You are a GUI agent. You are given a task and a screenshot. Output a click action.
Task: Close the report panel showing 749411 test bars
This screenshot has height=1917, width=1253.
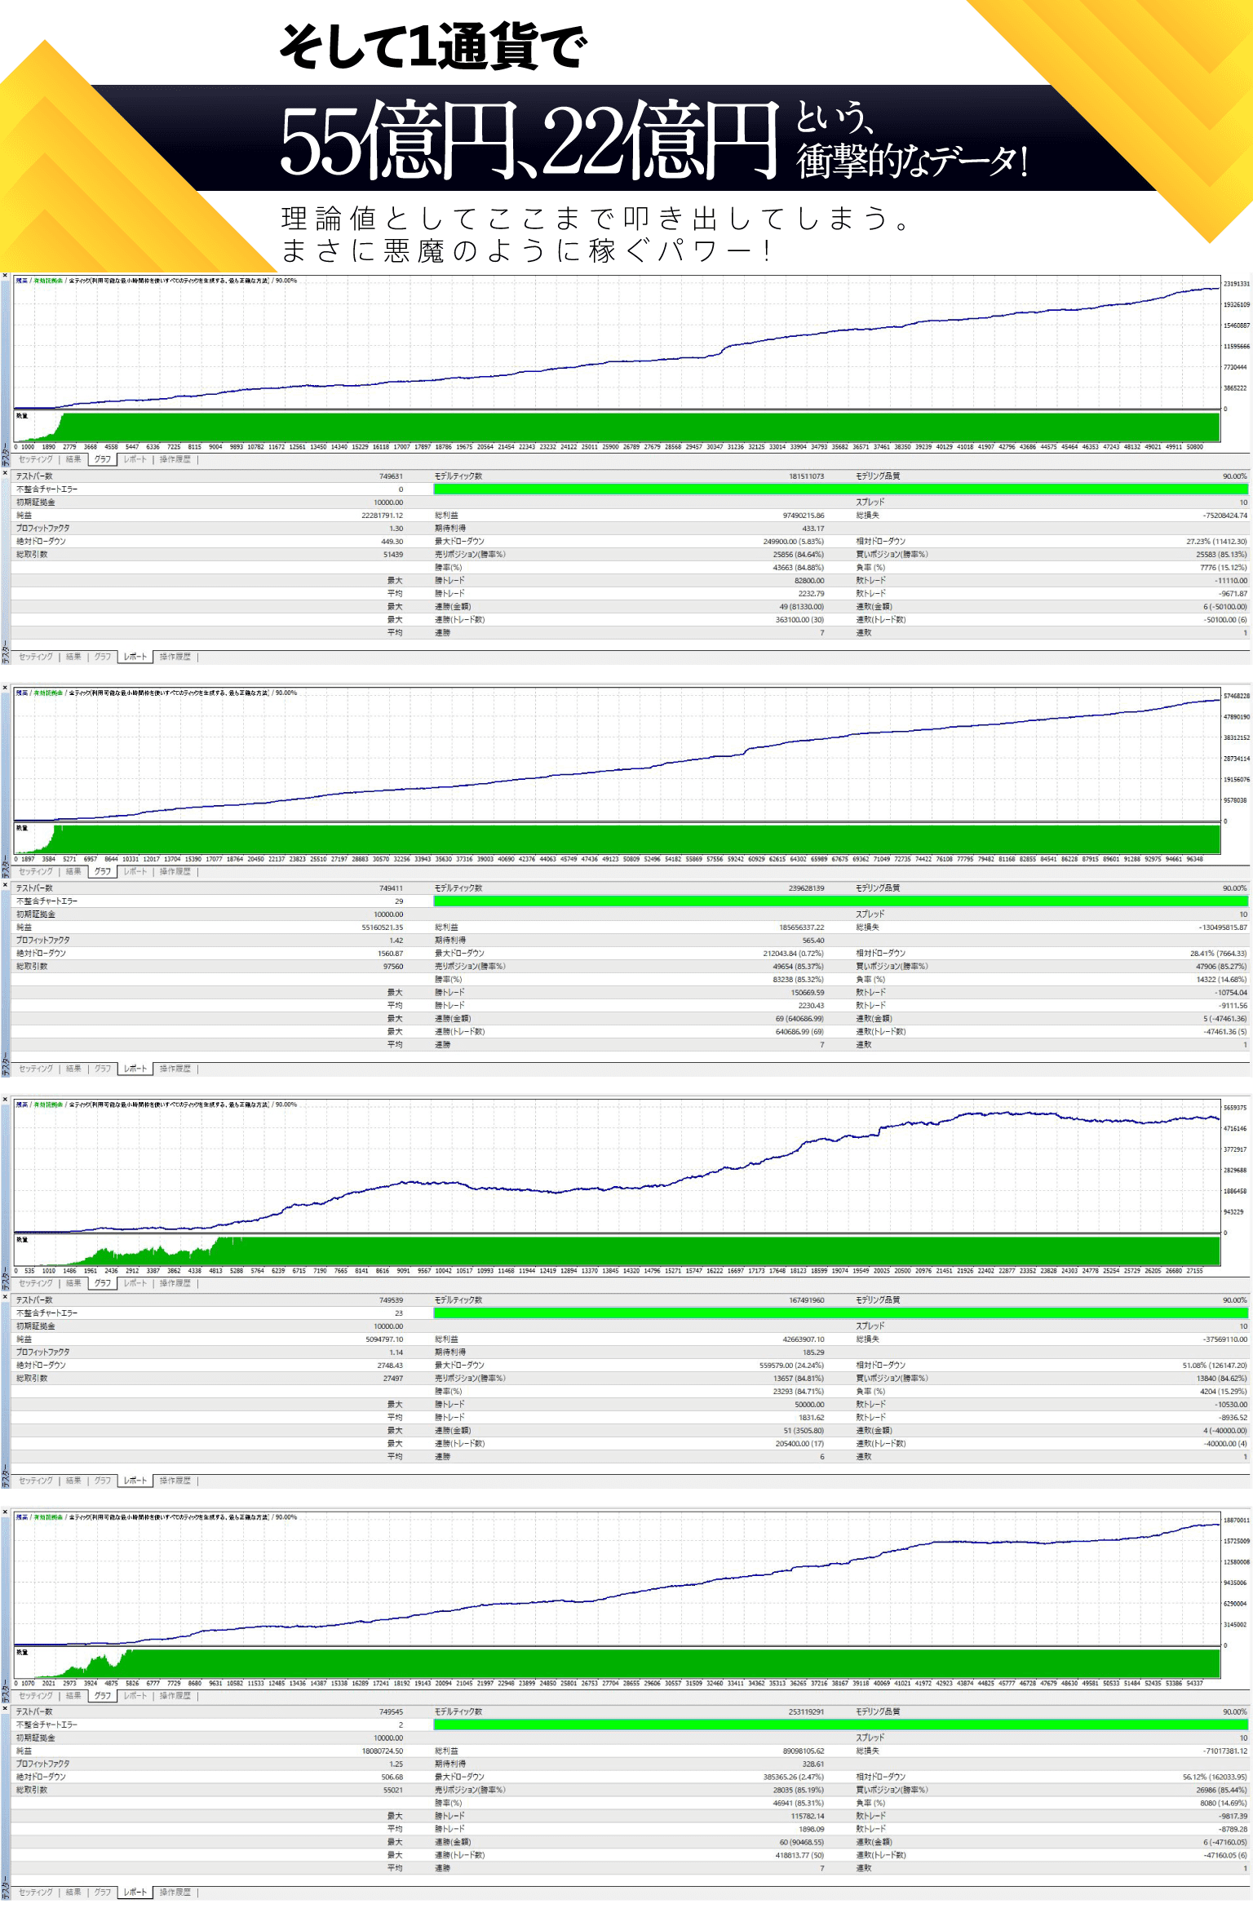pos(5,885)
